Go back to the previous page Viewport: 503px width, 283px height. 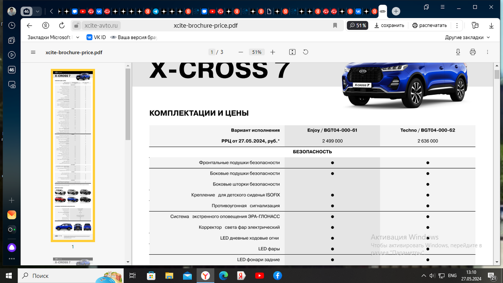tap(29, 26)
